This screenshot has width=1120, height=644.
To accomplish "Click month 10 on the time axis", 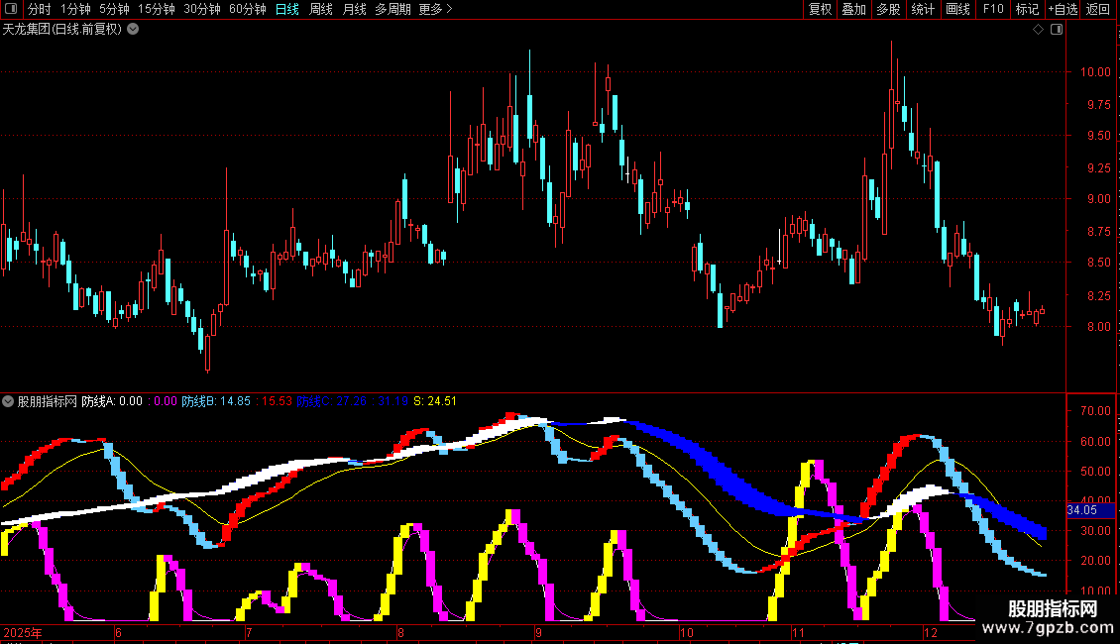I will point(687,632).
